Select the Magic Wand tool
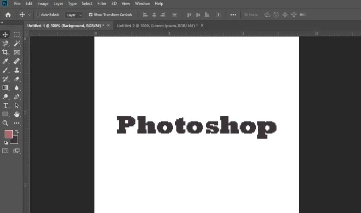Screen dimensions: 361x213 pyautogui.click(x=16, y=43)
